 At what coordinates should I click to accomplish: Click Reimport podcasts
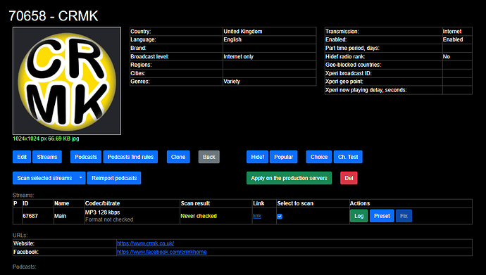[114, 178]
